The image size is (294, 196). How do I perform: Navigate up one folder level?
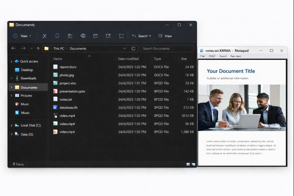38,49
